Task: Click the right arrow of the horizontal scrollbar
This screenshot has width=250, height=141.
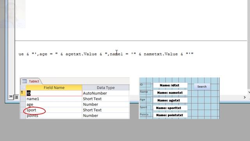Action: [245, 97]
